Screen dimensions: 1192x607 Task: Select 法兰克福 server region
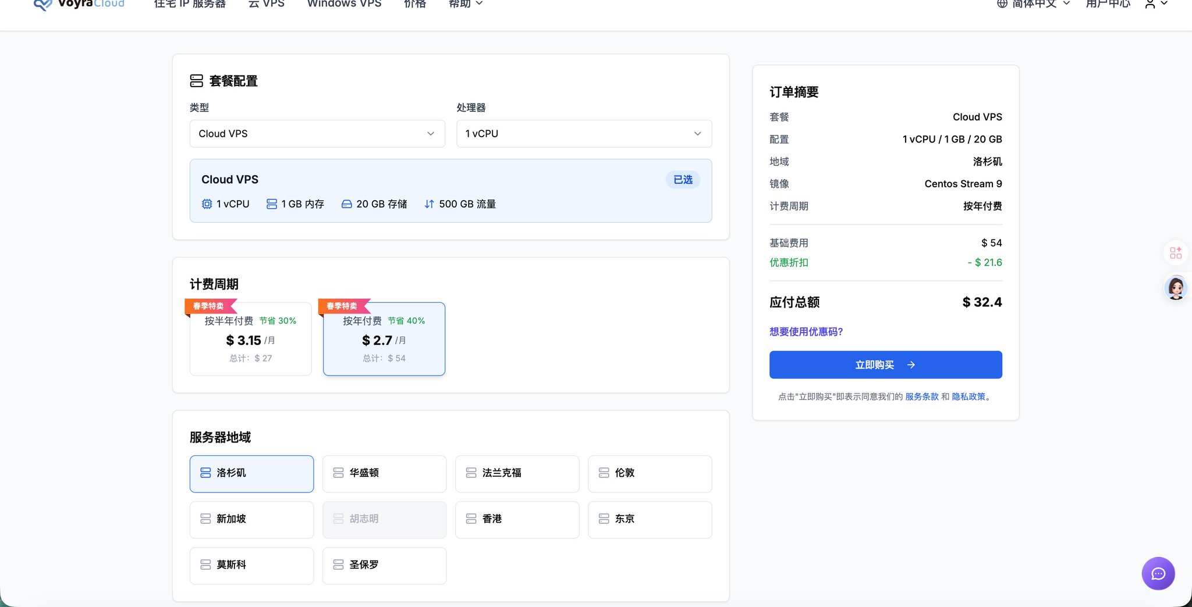[x=517, y=474]
